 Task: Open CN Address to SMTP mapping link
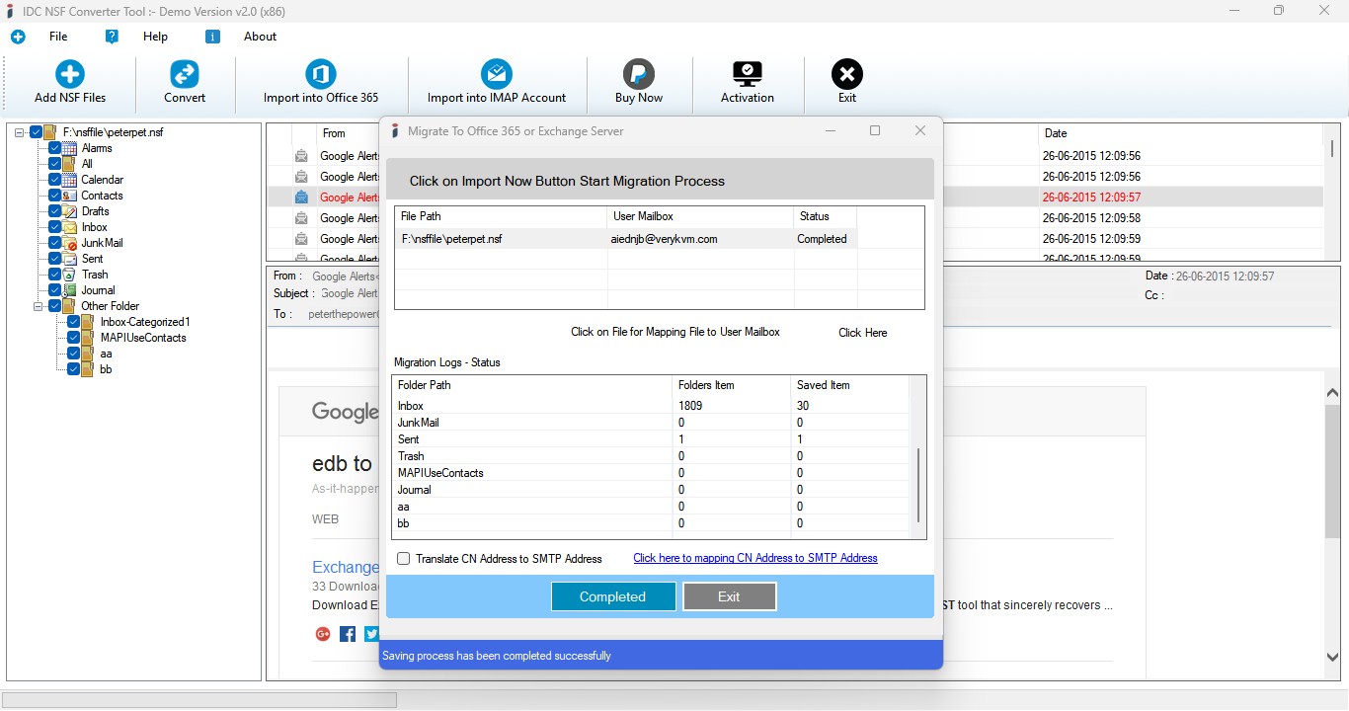[x=755, y=558]
